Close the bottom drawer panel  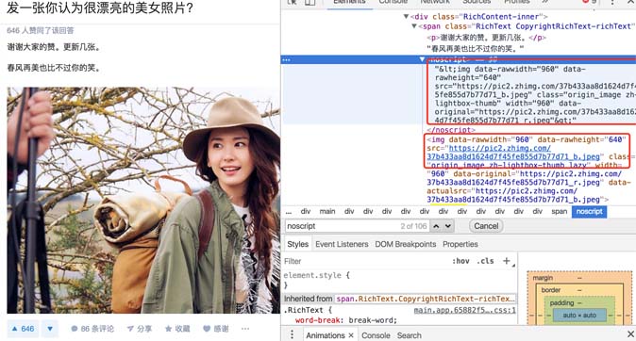(x=630, y=334)
